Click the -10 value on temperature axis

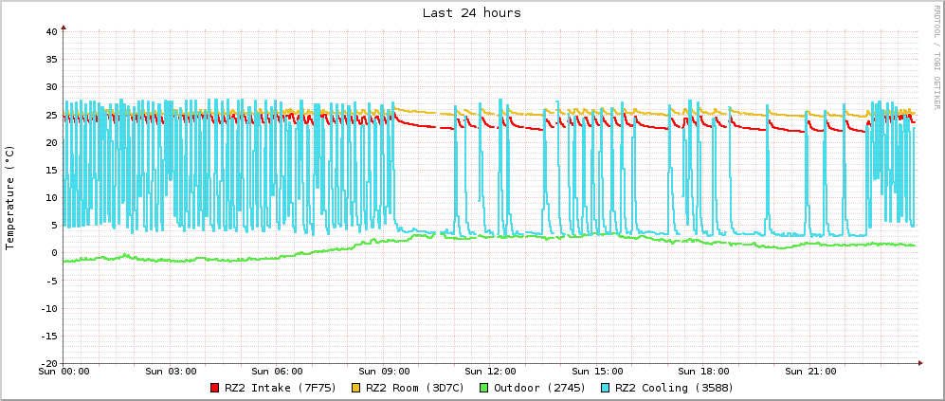point(48,308)
